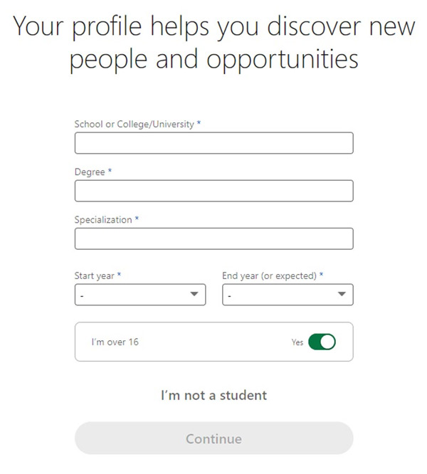Click the School or College/University label
Viewport: 427px width, 474px height.
tap(134, 124)
